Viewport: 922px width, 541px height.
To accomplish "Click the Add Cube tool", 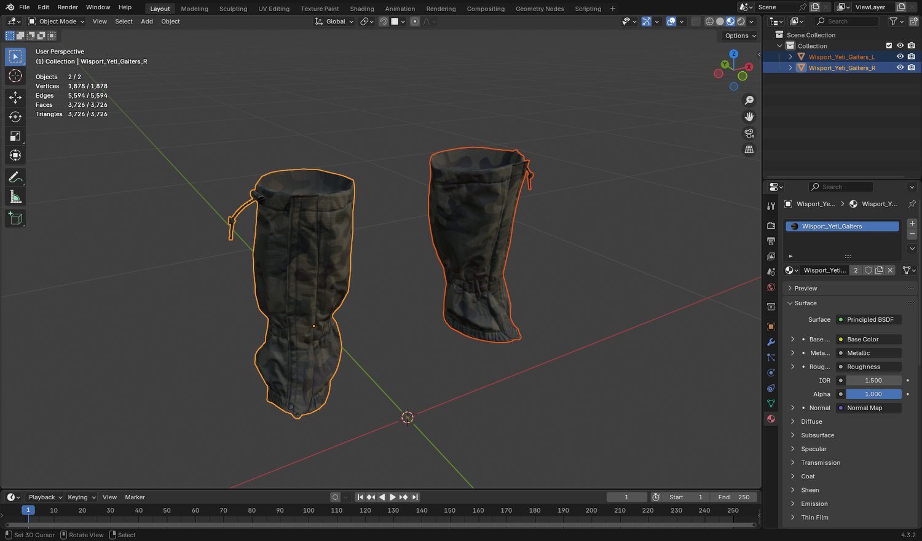I will click(x=15, y=219).
